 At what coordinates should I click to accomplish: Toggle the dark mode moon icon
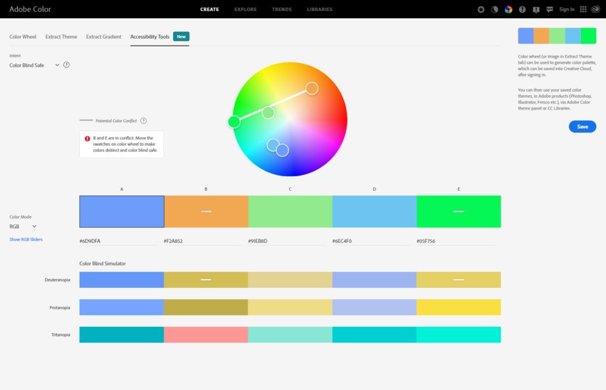(x=495, y=10)
